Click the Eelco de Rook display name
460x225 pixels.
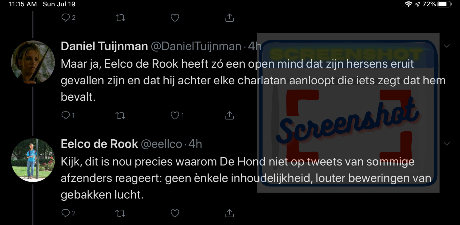(99, 144)
